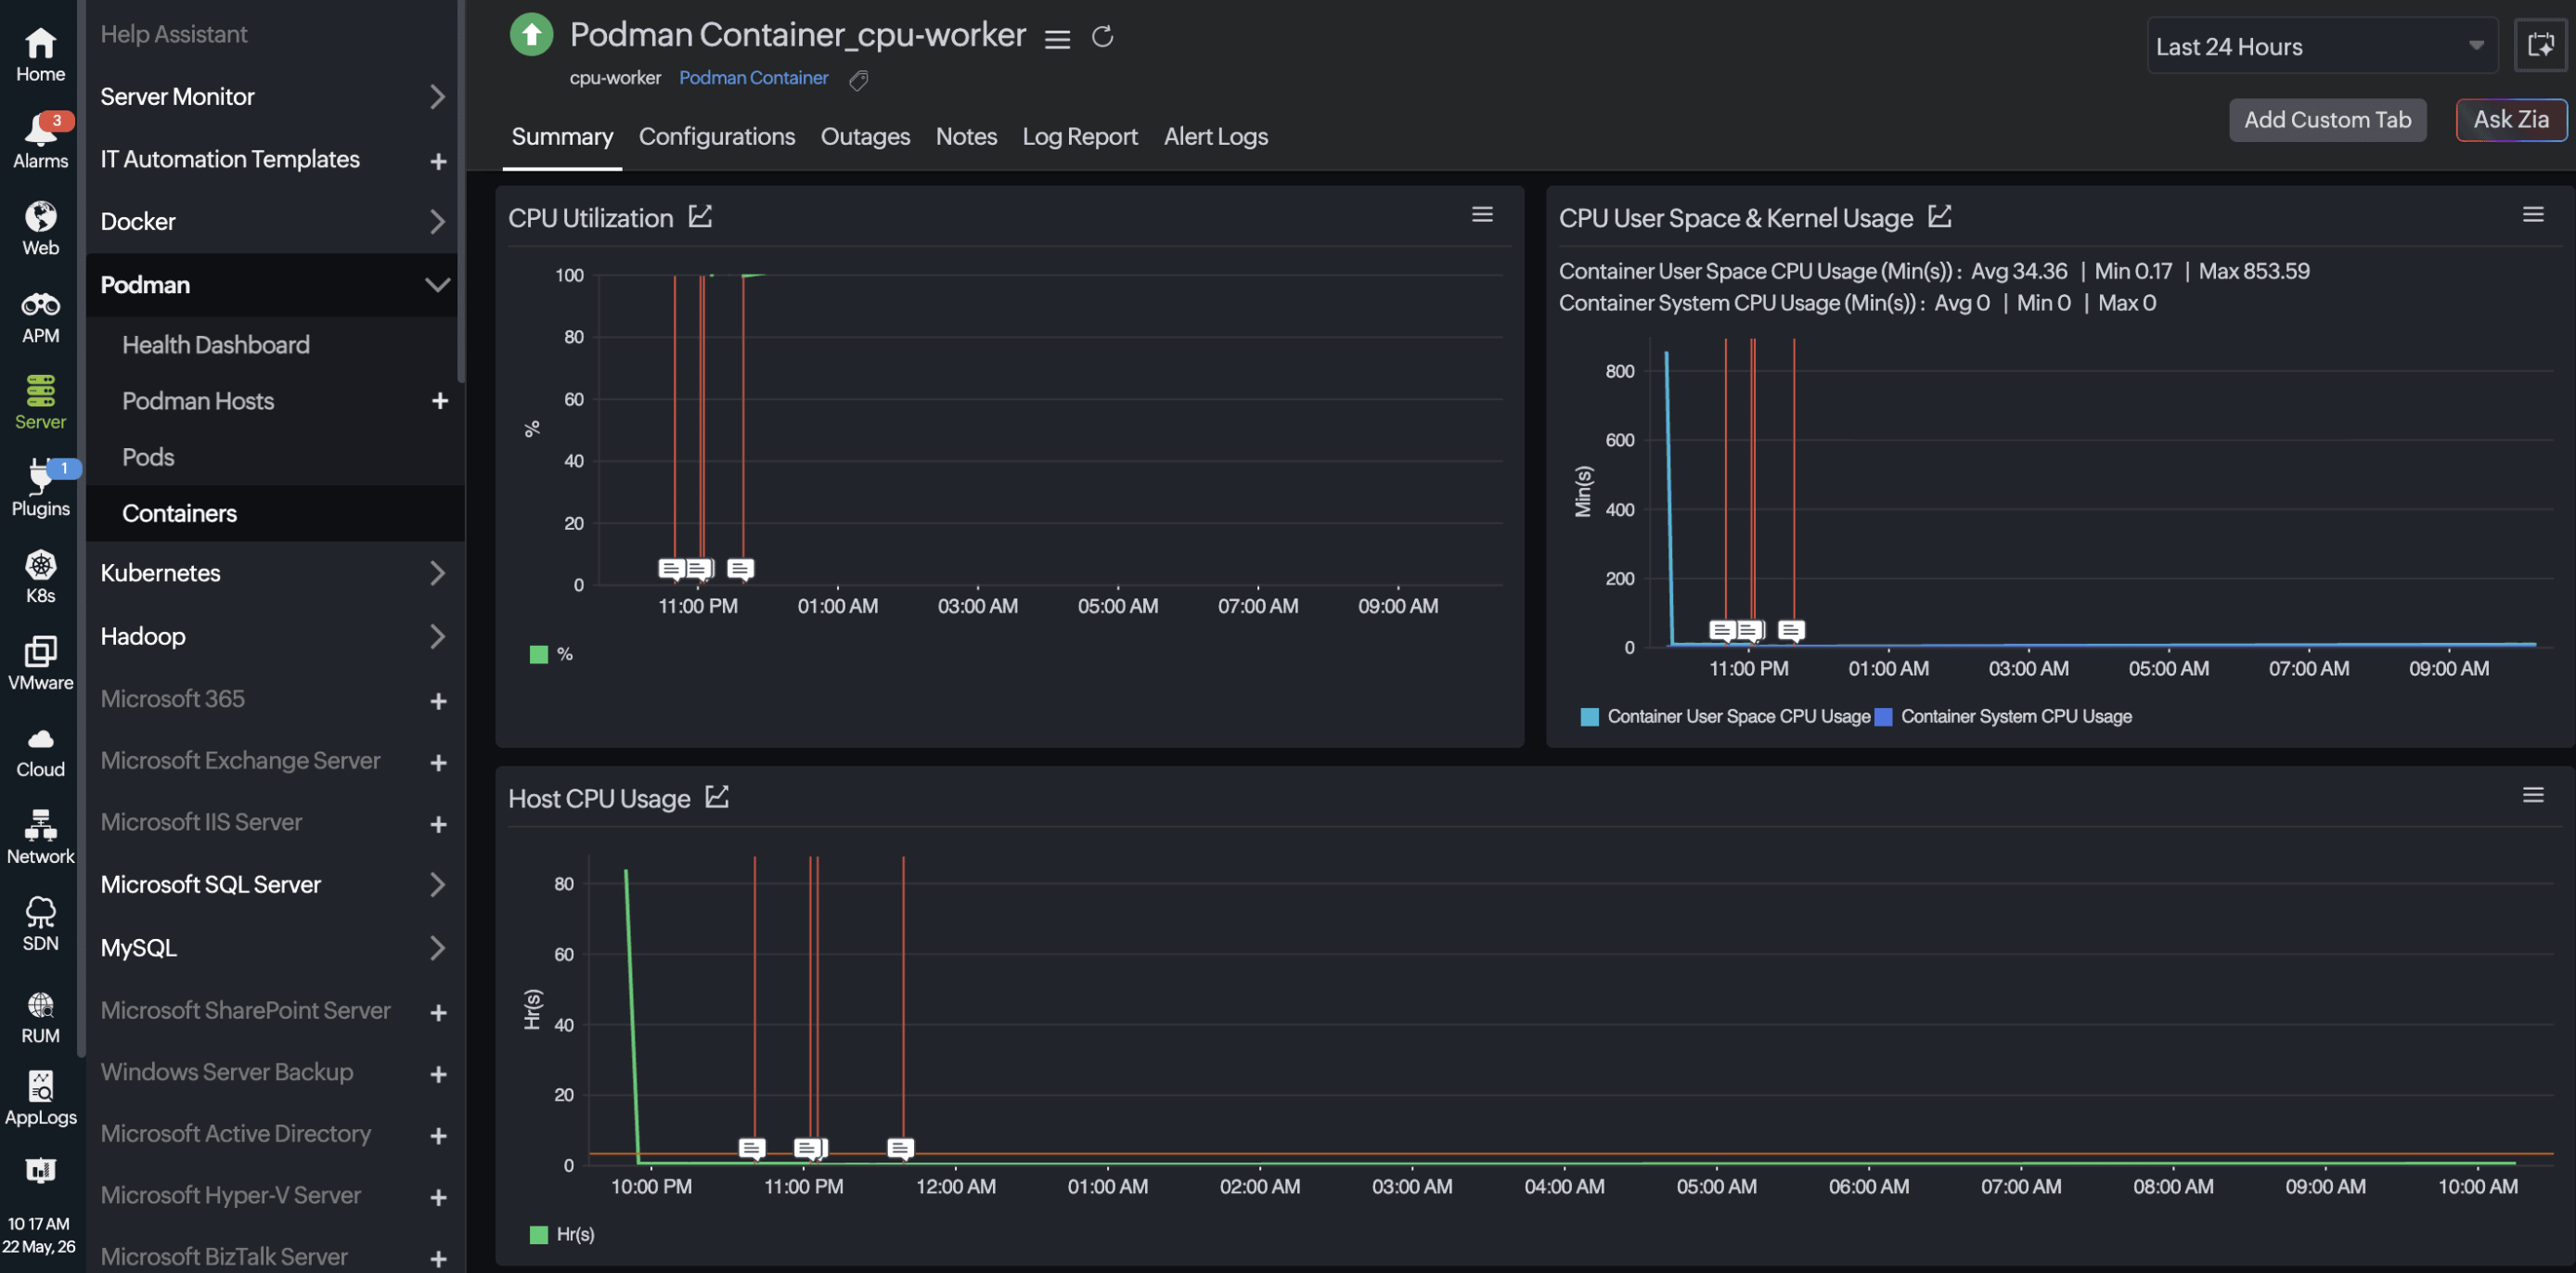Click the dashboard icon below AppLogs
The width and height of the screenshot is (2576, 1273).
[x=40, y=1170]
